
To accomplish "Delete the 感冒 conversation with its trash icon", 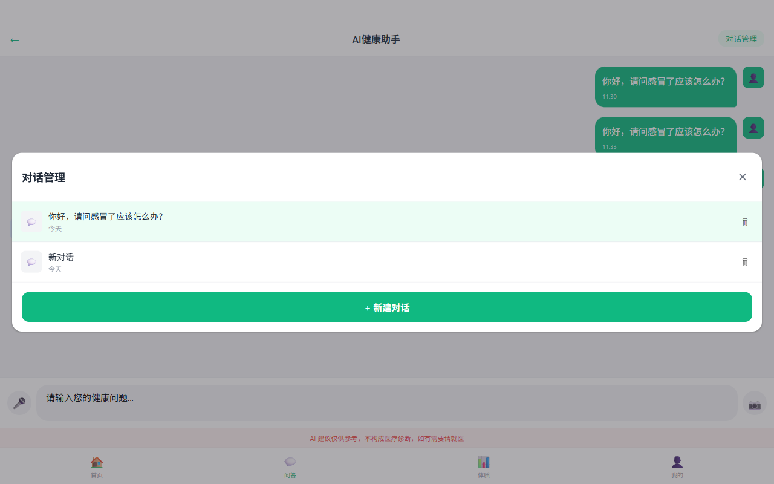I will (x=744, y=222).
